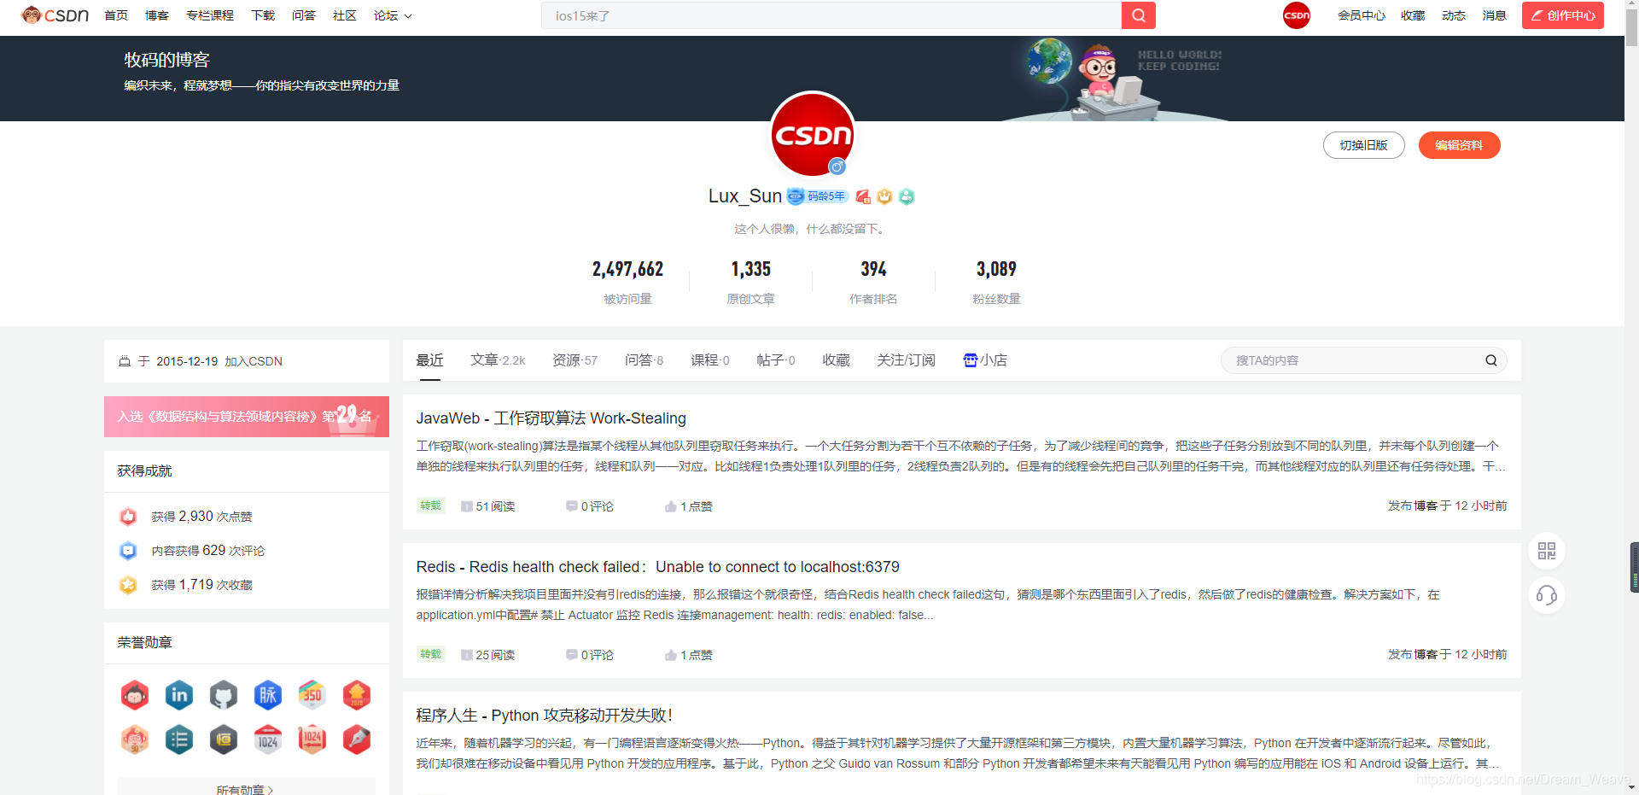Go to 首页 in the top navigation
Viewport: 1639px width, 795px height.
pyautogui.click(x=116, y=15)
